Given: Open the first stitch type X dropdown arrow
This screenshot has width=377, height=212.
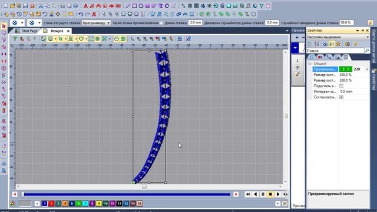Looking at the screenshot, I should [22, 23].
